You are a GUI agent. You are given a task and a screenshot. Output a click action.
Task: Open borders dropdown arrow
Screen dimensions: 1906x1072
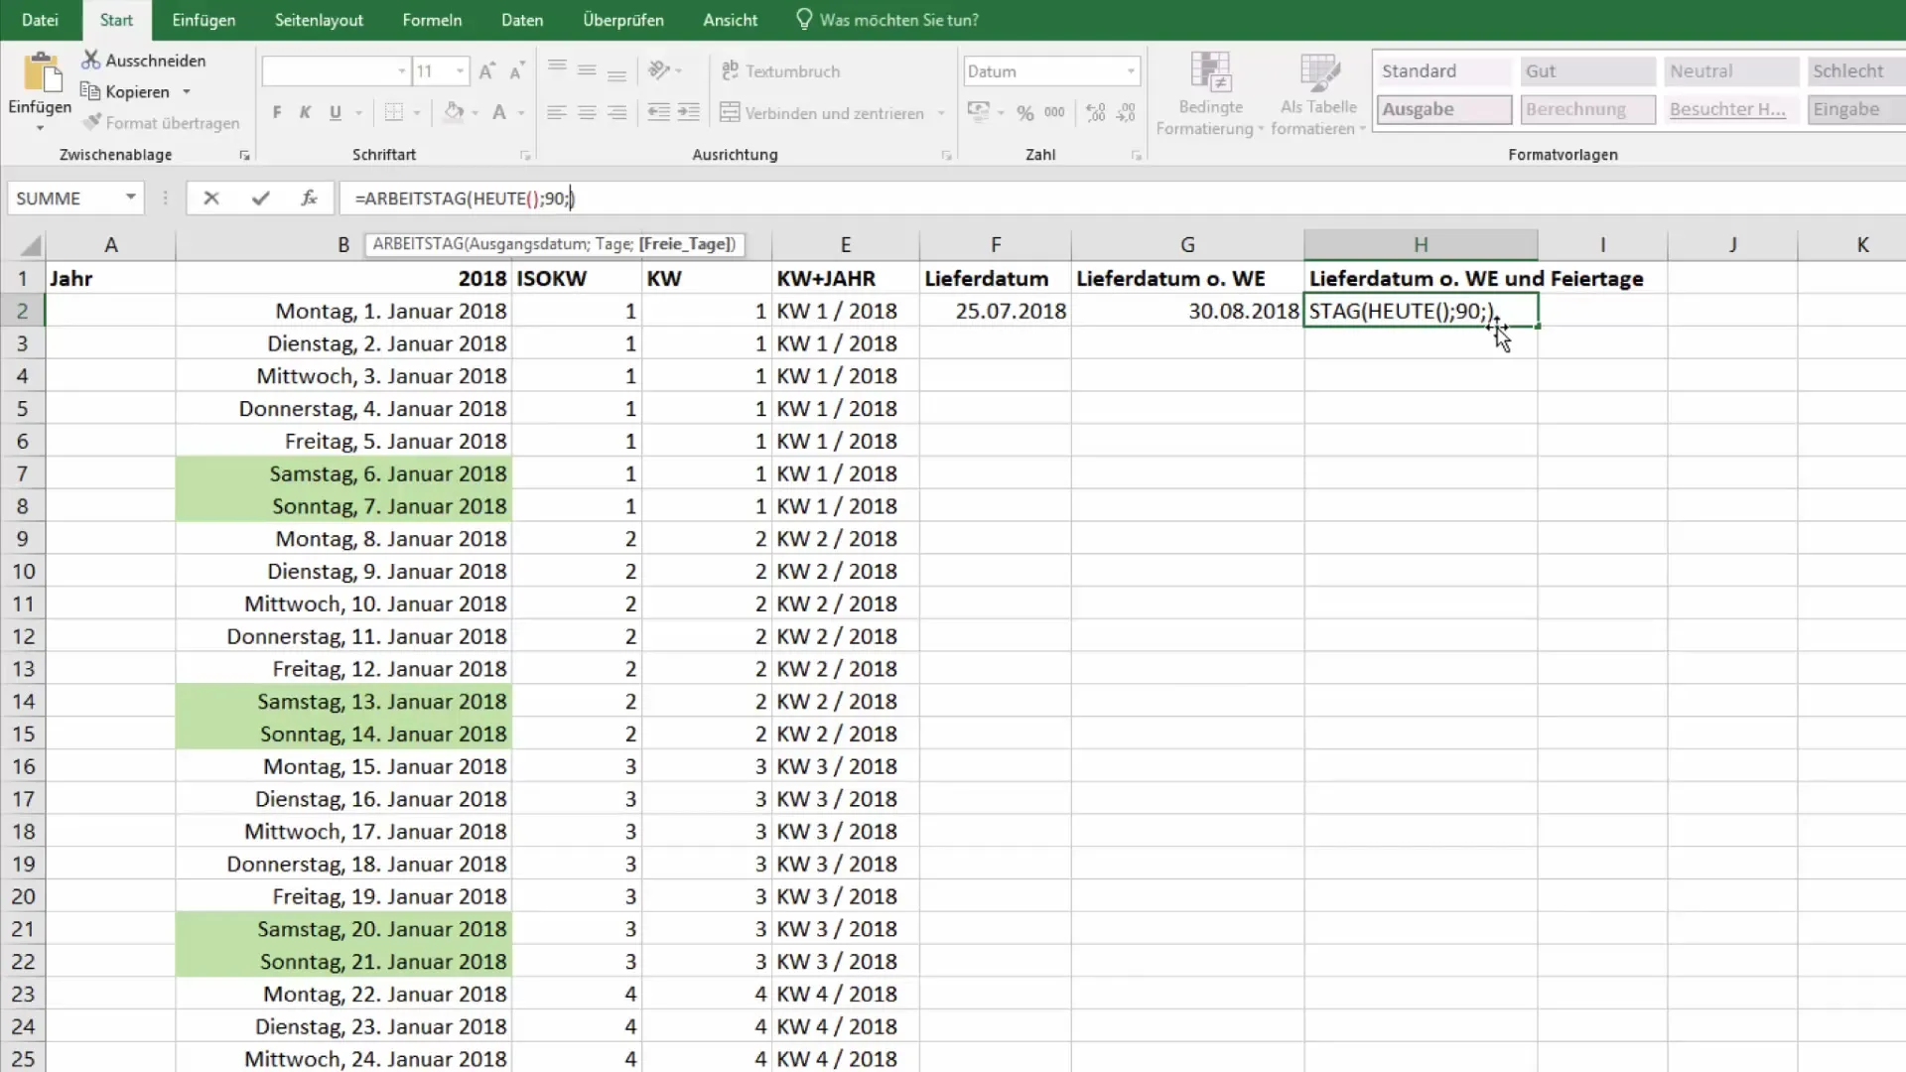coord(417,113)
